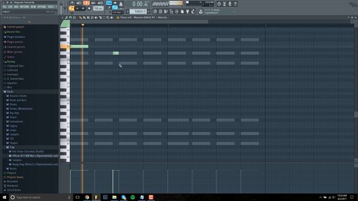Click the yellow target channel icon in piano roll title
Image resolution: width=358 pixels, height=201 pixels.
coord(118,17)
